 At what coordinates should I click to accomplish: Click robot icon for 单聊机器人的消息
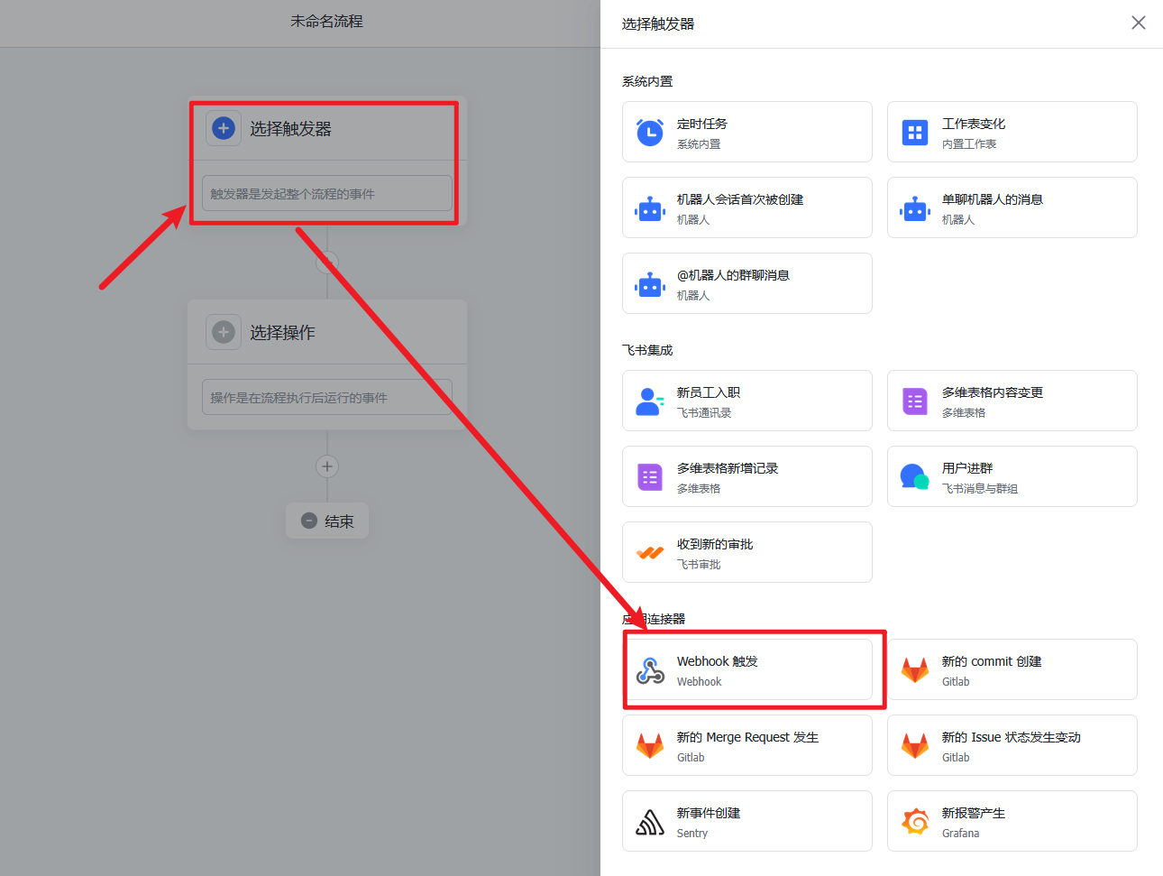915,208
